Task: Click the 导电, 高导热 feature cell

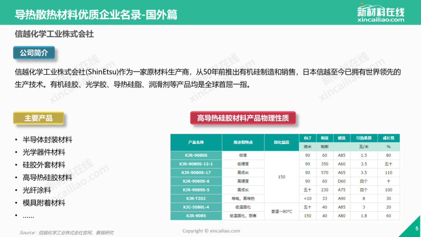Action: coord(243,198)
